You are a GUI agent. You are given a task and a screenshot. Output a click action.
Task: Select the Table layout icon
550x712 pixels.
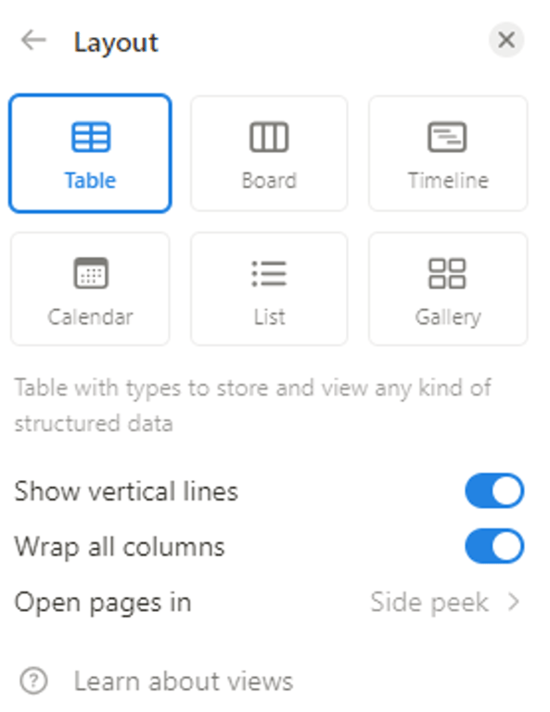point(91,136)
